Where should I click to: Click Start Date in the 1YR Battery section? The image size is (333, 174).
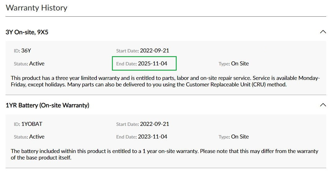click(142, 124)
